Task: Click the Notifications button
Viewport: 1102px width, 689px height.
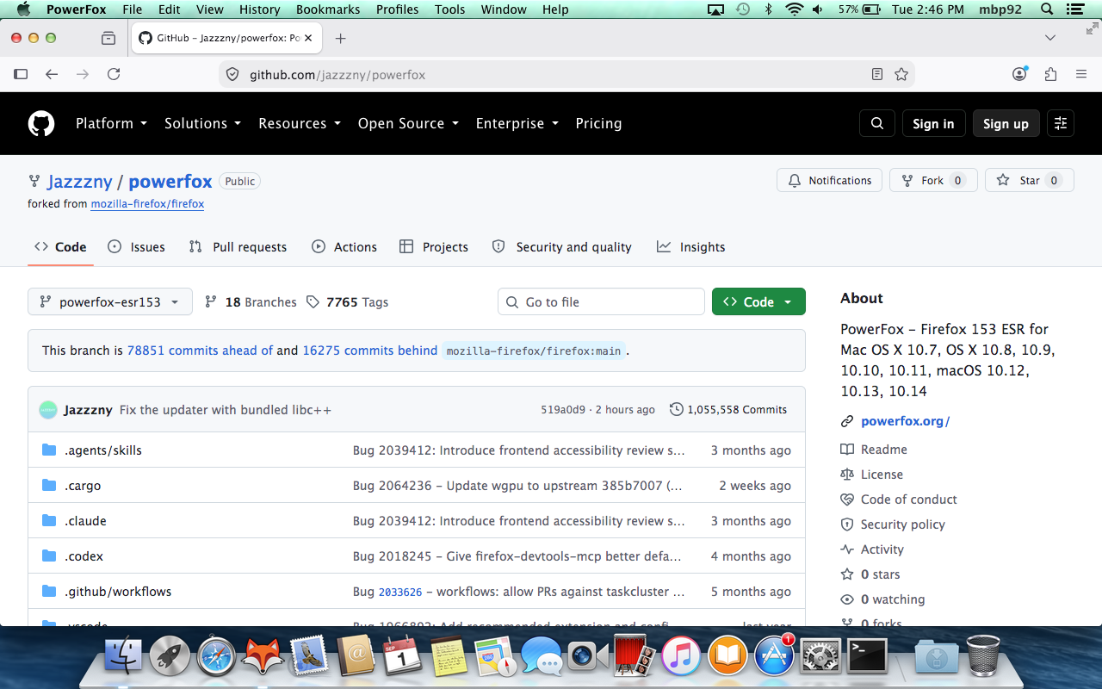Action: coord(830,180)
